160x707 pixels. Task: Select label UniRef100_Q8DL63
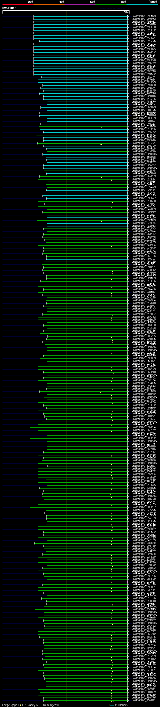click(143, 118)
